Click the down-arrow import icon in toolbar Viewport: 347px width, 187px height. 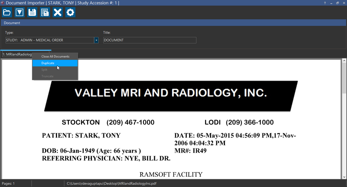[x=20, y=13]
